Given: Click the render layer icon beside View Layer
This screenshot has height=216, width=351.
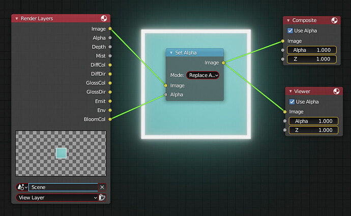Looking at the screenshot, I should tap(102, 198).
